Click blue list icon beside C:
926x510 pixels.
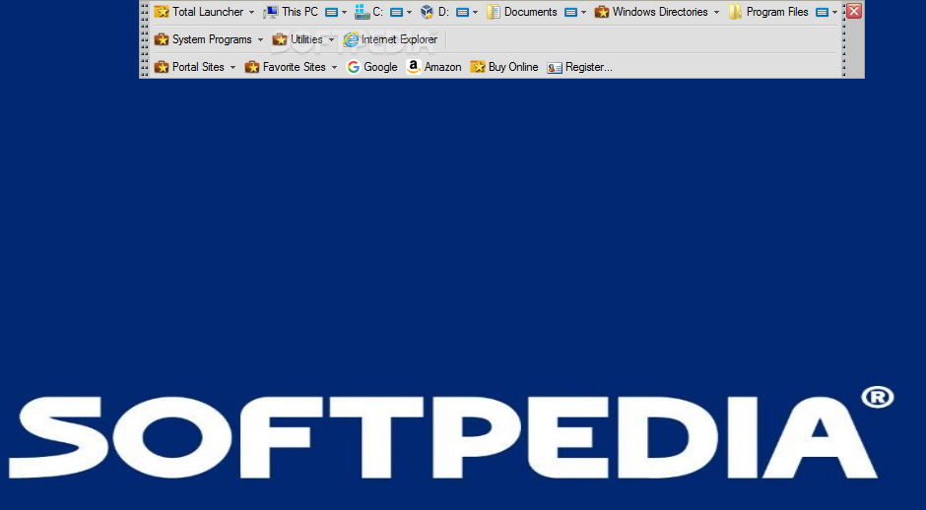[396, 13]
